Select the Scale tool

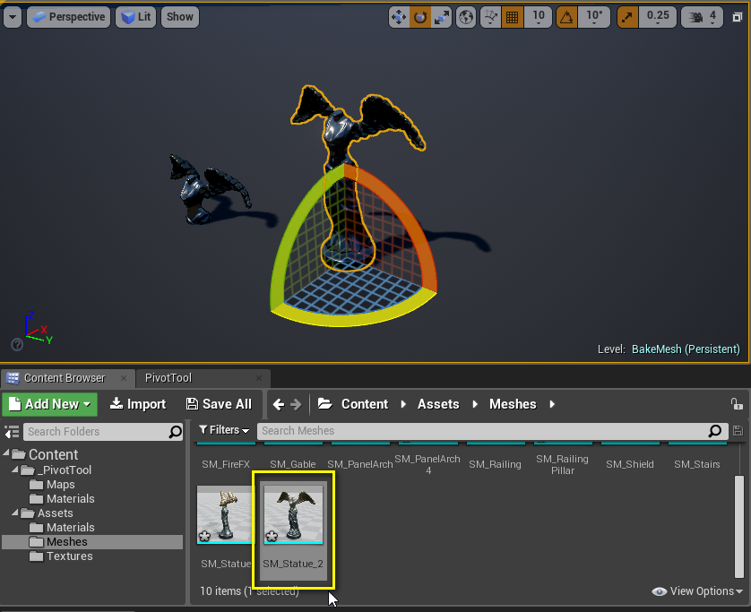[x=441, y=17]
